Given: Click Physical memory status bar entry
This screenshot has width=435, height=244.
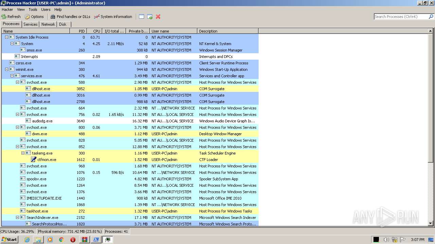Looking at the screenshot, I should click(x=70, y=231).
